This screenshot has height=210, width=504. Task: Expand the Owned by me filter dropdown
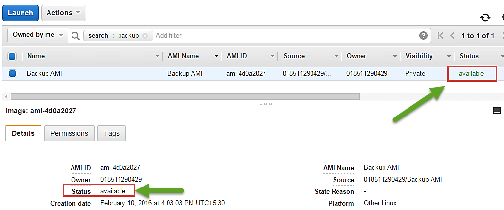(38, 35)
